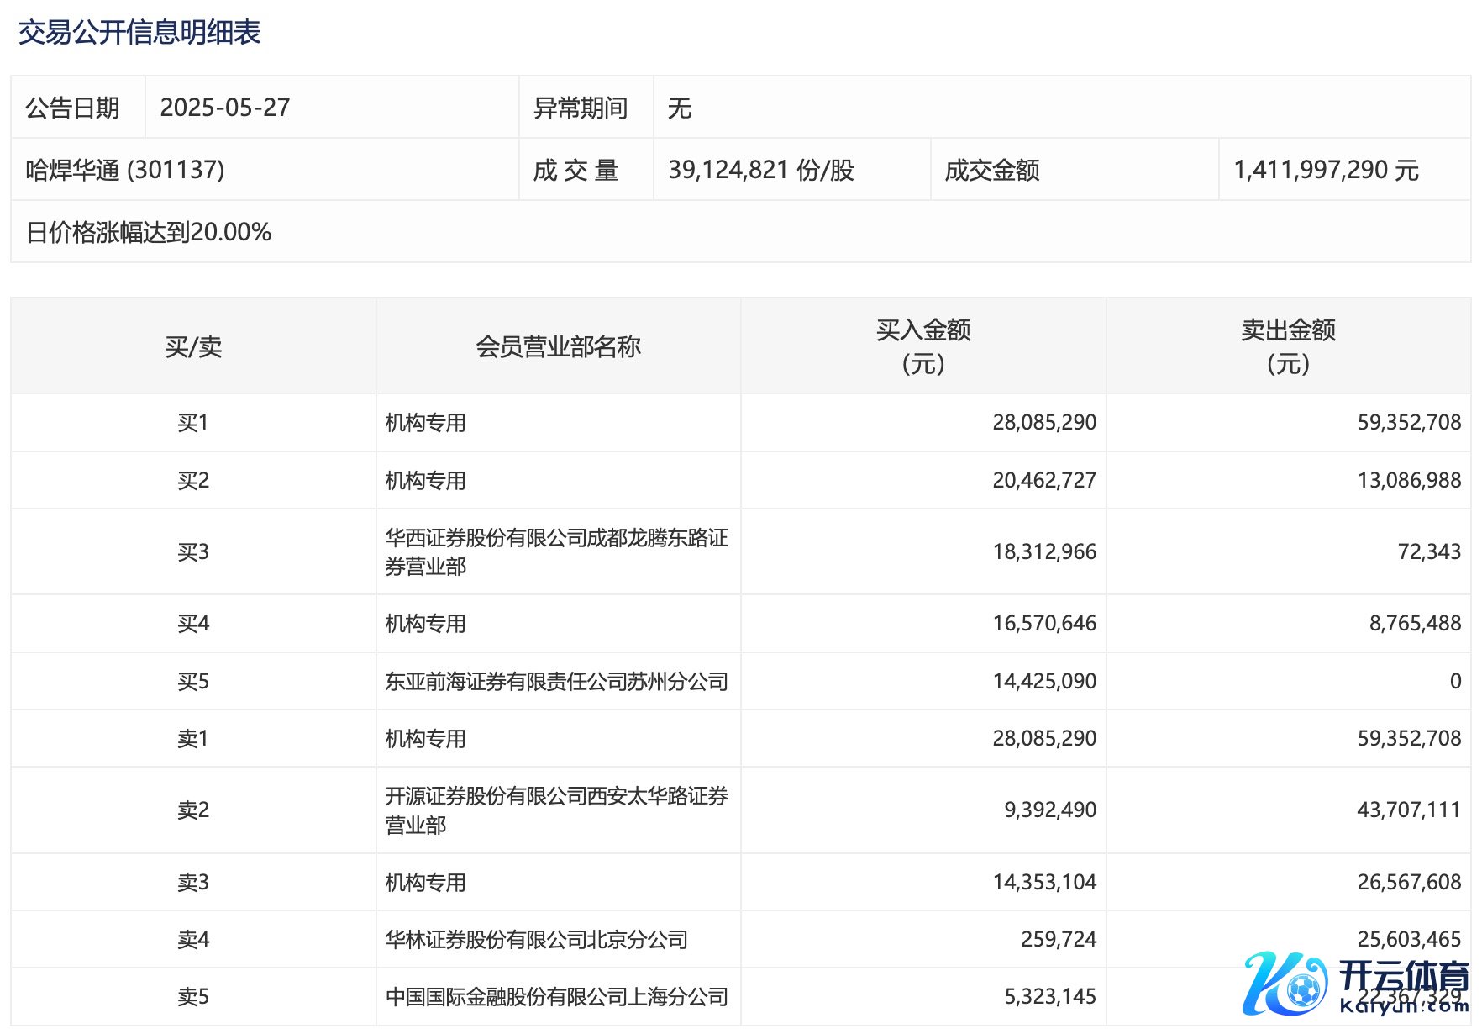
Task: Click the volume value 39,124,821 份/股
Action: [760, 170]
